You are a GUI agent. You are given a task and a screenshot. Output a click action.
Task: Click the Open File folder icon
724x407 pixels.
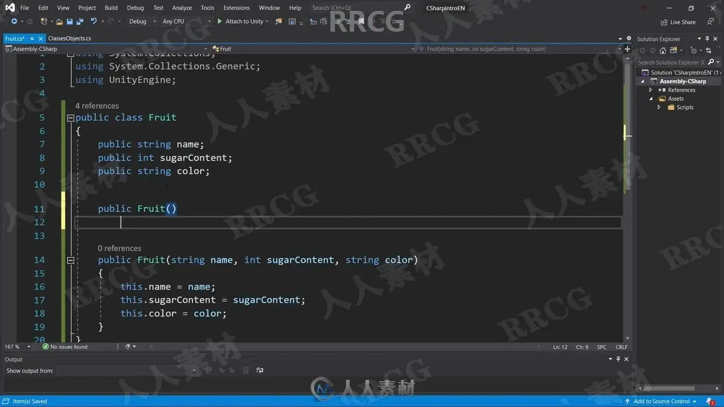[58, 21]
